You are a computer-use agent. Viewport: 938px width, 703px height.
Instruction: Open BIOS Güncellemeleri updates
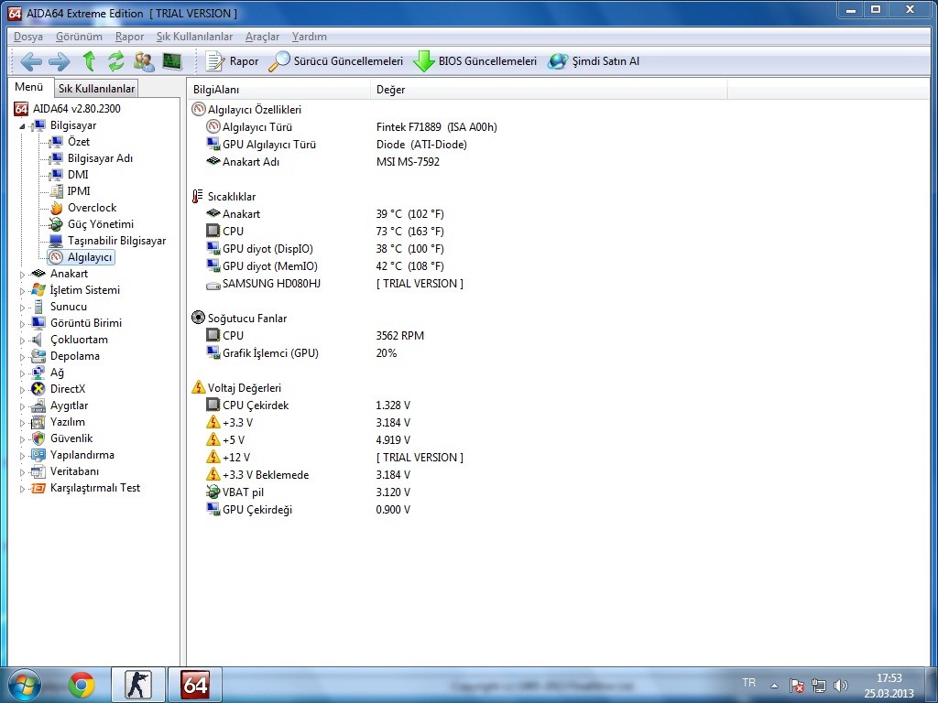click(475, 61)
